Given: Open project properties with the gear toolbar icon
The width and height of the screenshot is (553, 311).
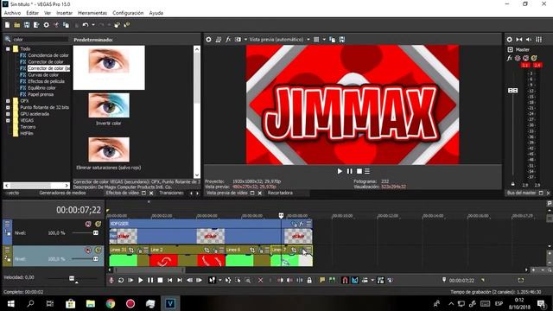Looking at the screenshot, I should [x=46, y=25].
